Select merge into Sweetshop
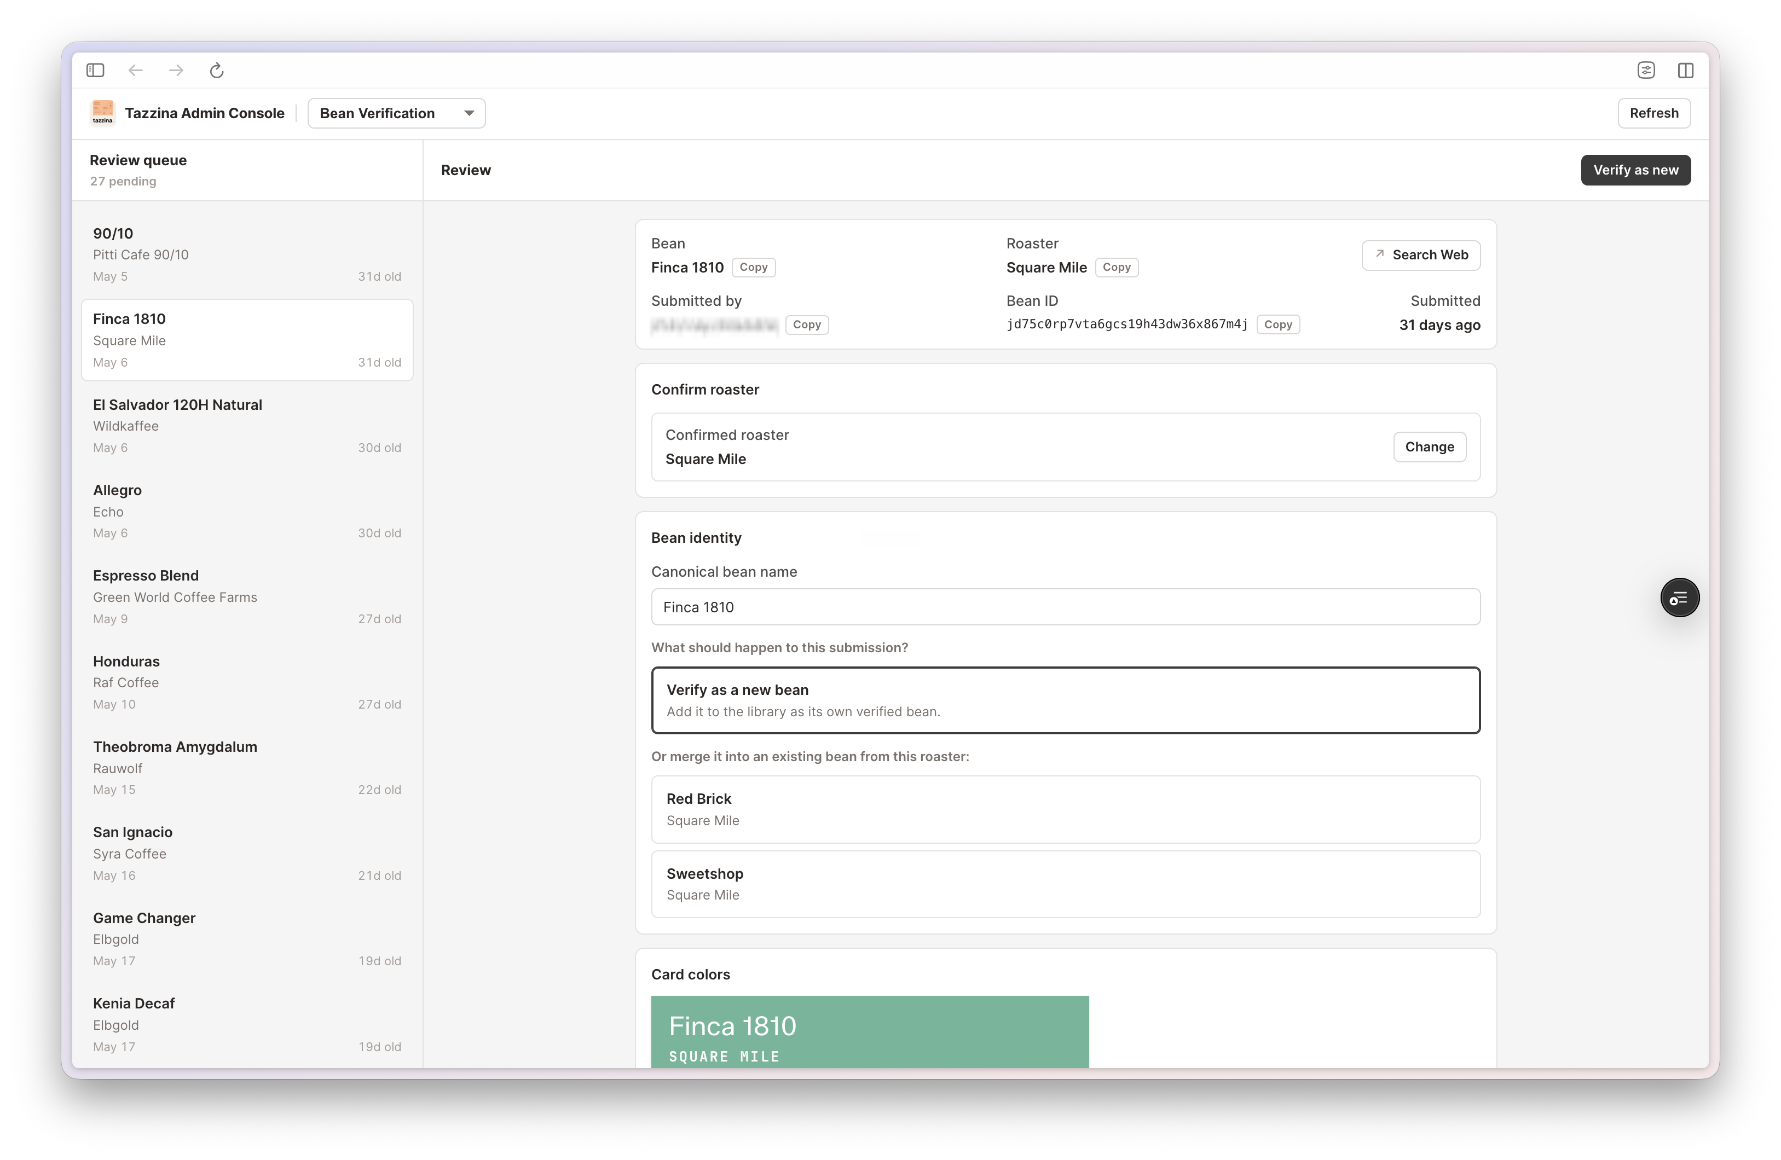This screenshot has width=1781, height=1160. (1065, 884)
